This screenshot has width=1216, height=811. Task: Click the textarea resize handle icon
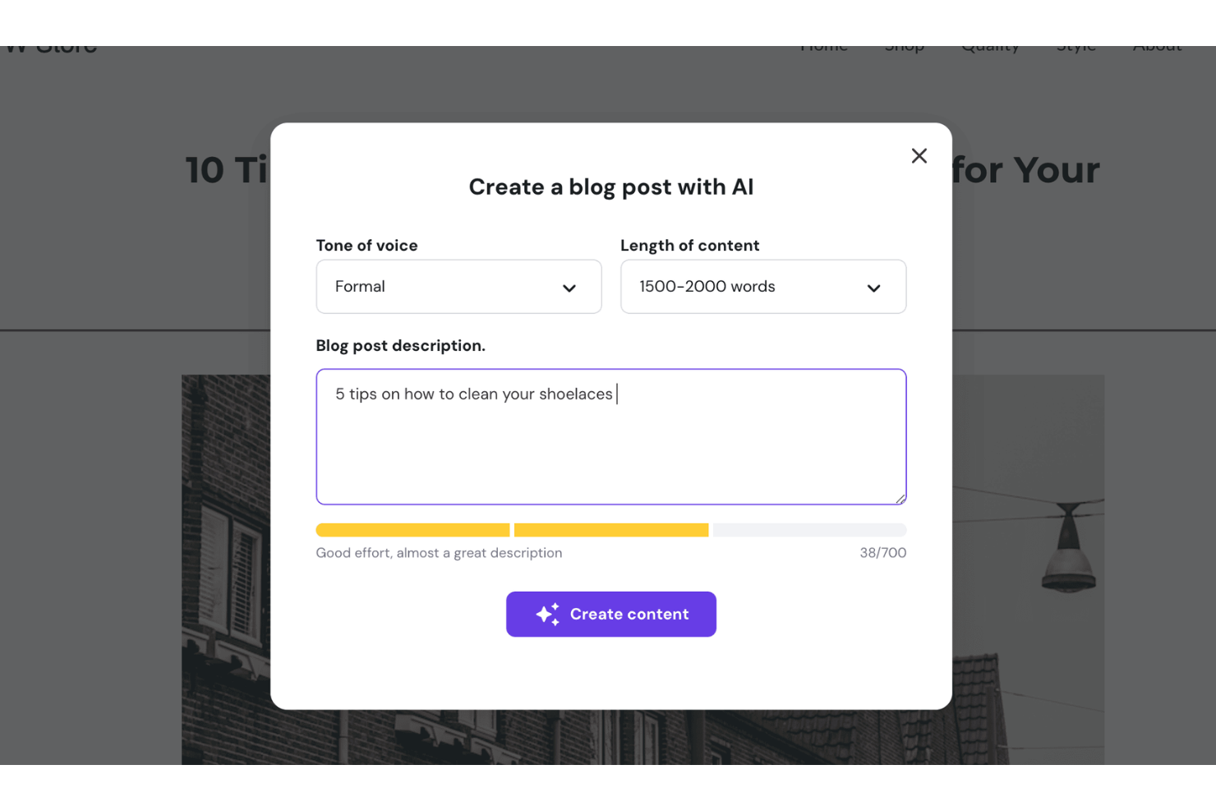point(901,498)
